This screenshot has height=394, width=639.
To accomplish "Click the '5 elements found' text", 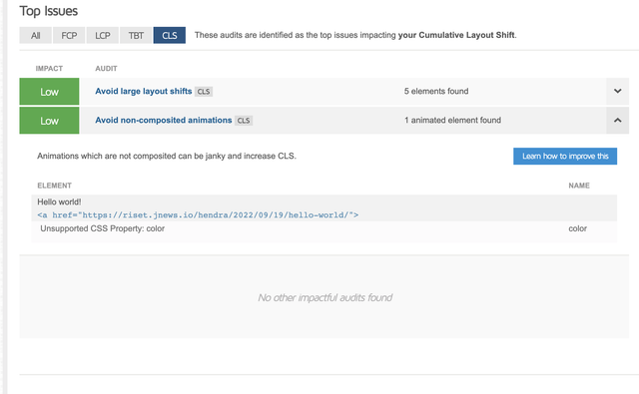I will (436, 91).
